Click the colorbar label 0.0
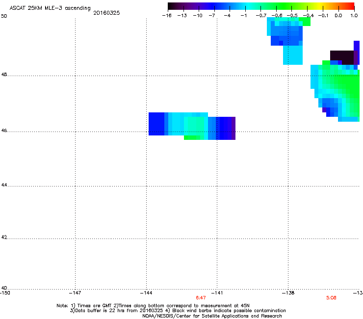The height and width of the screenshot is (319, 363). pos(338,16)
